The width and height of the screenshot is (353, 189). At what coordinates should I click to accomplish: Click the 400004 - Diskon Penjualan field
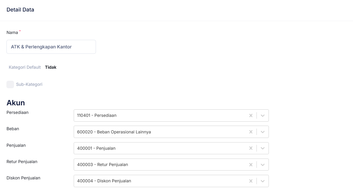pos(161,181)
